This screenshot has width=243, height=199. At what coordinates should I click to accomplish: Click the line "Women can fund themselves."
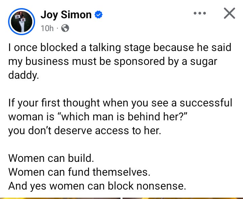(79, 172)
